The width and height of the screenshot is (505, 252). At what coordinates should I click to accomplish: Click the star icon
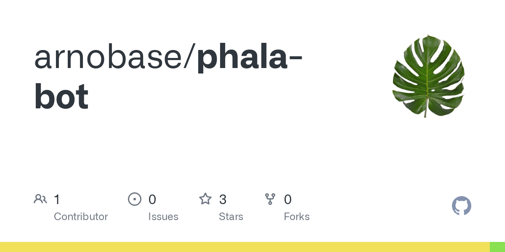point(205,199)
